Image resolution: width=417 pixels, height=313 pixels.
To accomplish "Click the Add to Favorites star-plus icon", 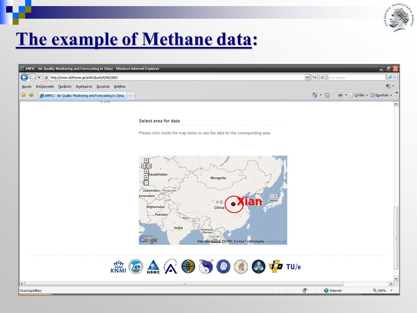I will [x=31, y=95].
